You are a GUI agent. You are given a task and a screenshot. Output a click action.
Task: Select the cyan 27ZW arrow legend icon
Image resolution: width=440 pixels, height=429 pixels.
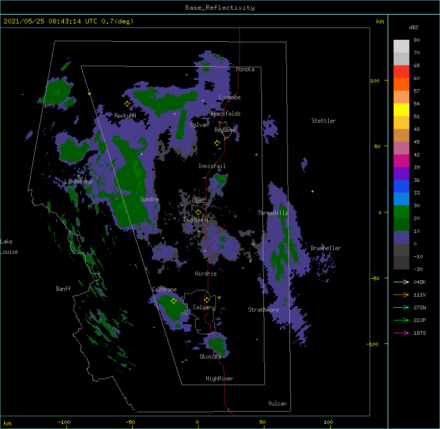click(x=401, y=307)
